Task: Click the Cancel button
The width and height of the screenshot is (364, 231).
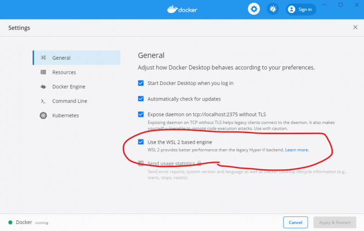Action: 296,222
